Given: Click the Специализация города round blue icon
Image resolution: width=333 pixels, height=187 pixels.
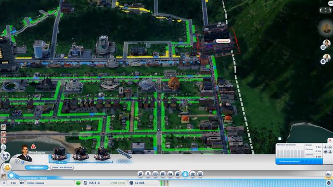Looking at the screenshot, I should point(11,176).
